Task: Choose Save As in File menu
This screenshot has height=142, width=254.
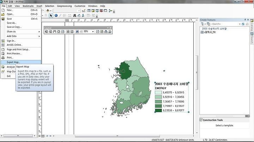Action: [x=21, y=23]
